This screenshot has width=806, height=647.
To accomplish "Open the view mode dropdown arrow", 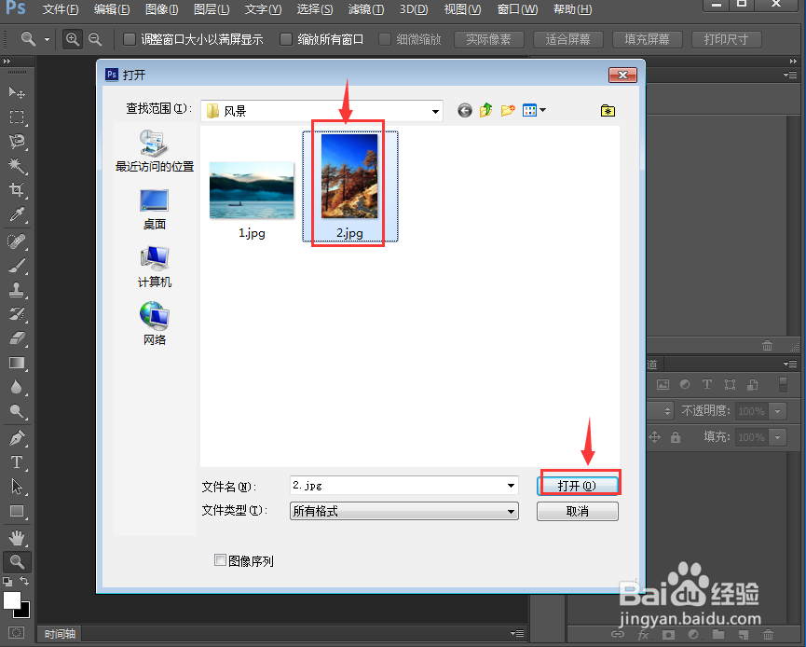I will pos(543,110).
